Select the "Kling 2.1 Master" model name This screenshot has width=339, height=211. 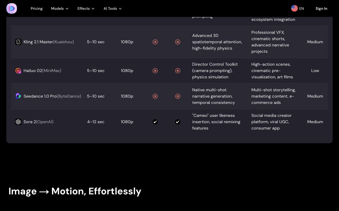pos(38,42)
